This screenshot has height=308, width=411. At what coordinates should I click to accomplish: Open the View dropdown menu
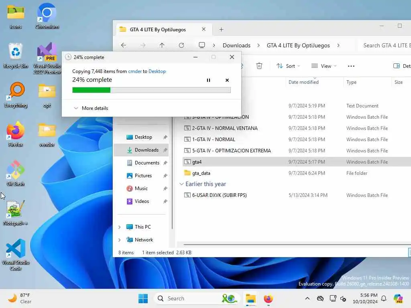coord(324,66)
